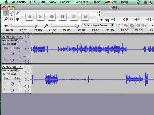Click the sync status icon in menu bar
The width and height of the screenshot is (154, 115).
[138, 2]
